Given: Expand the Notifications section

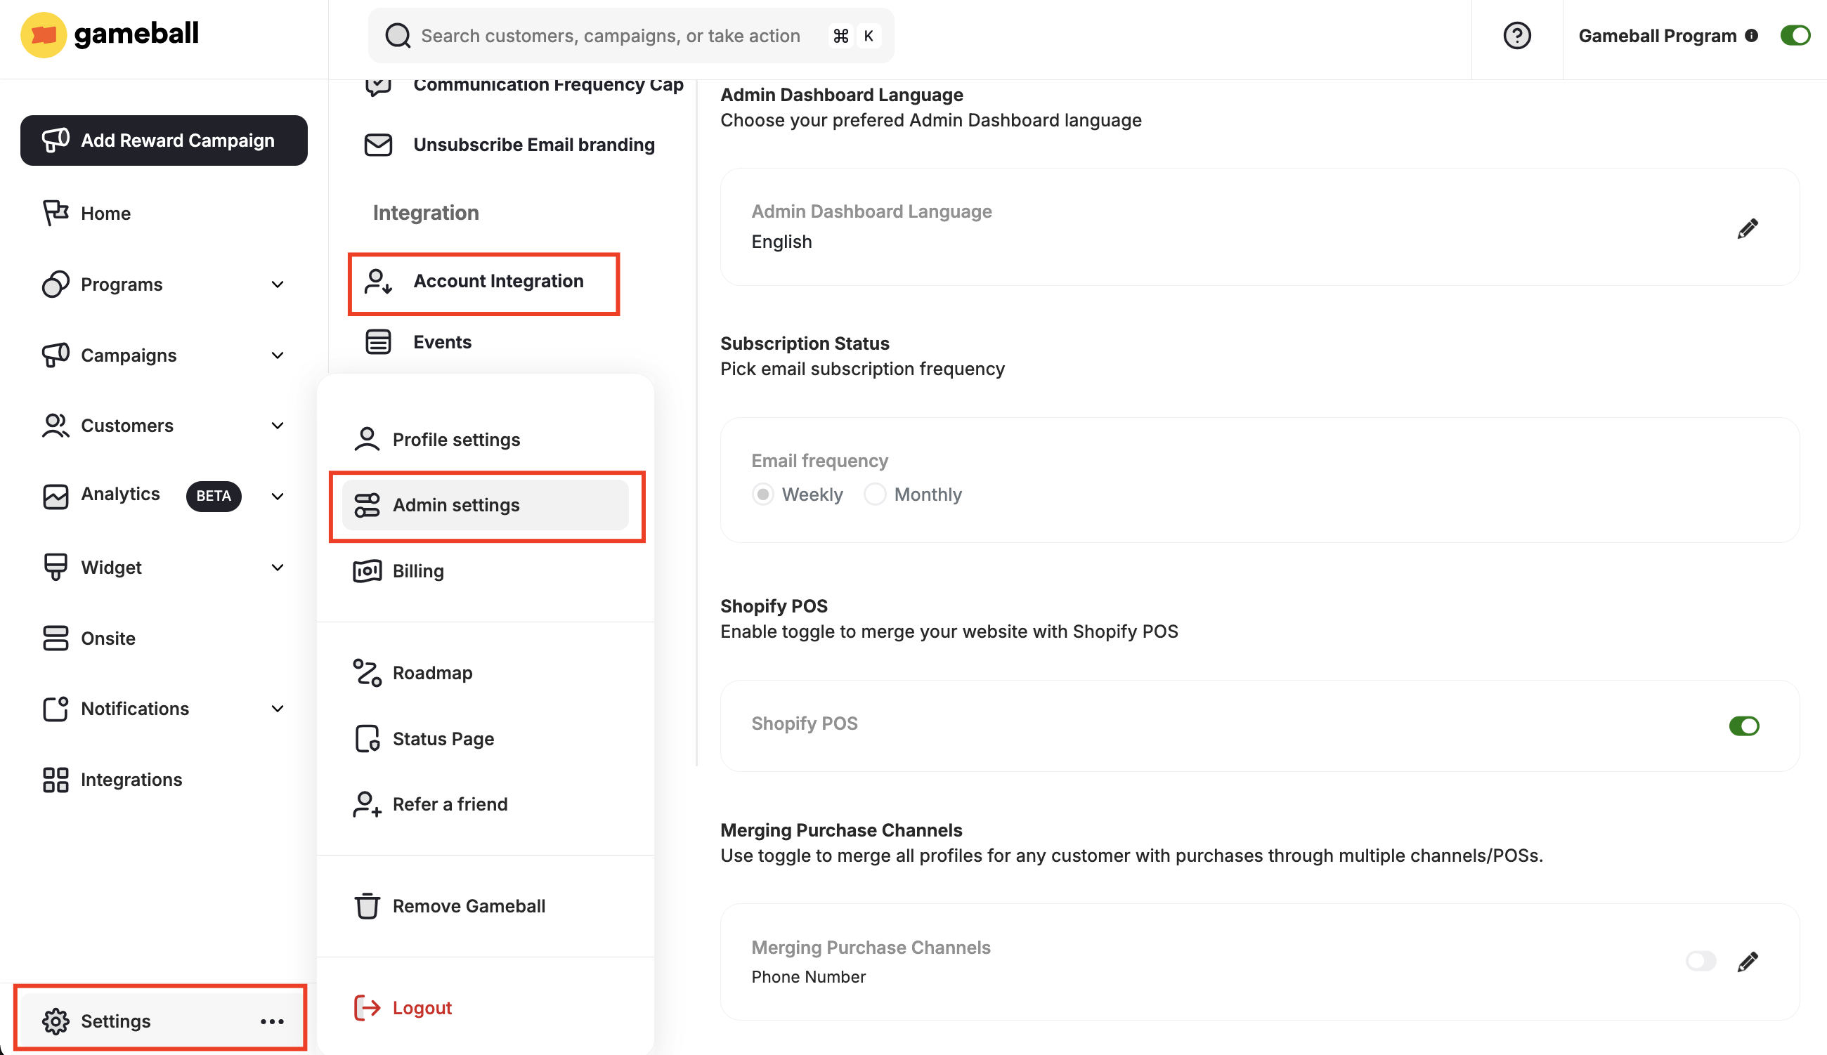Looking at the screenshot, I should (x=278, y=708).
